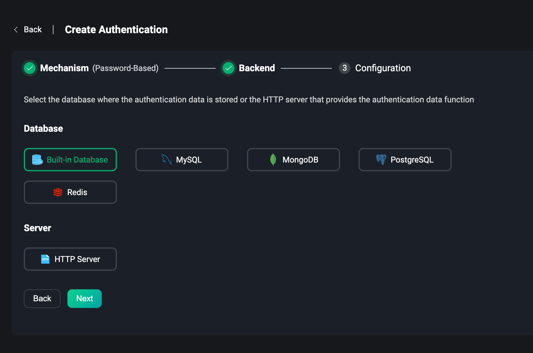Click the red Redis stack icon

click(x=58, y=192)
